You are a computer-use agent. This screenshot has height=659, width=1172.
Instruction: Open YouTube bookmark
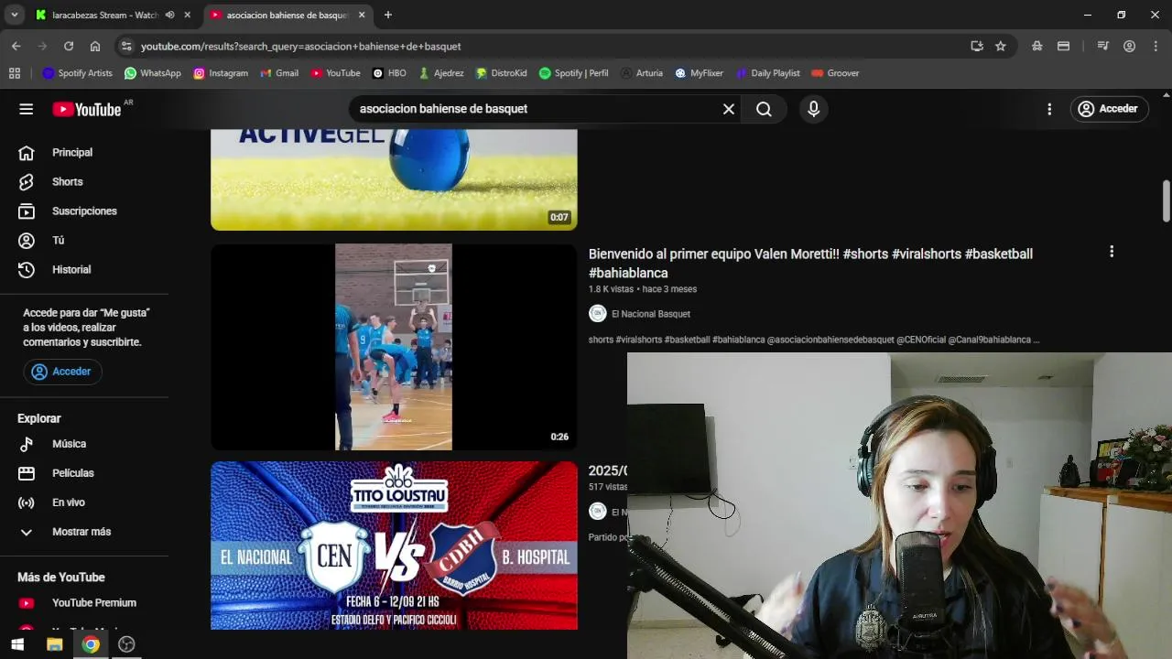click(x=335, y=73)
